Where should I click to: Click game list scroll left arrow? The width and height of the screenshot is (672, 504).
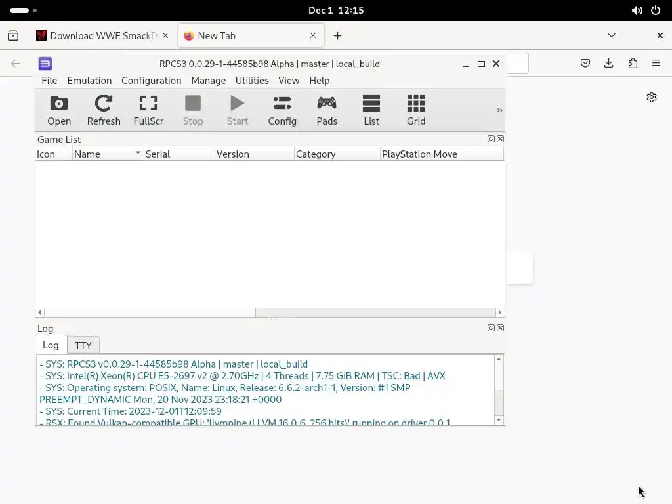click(x=40, y=312)
